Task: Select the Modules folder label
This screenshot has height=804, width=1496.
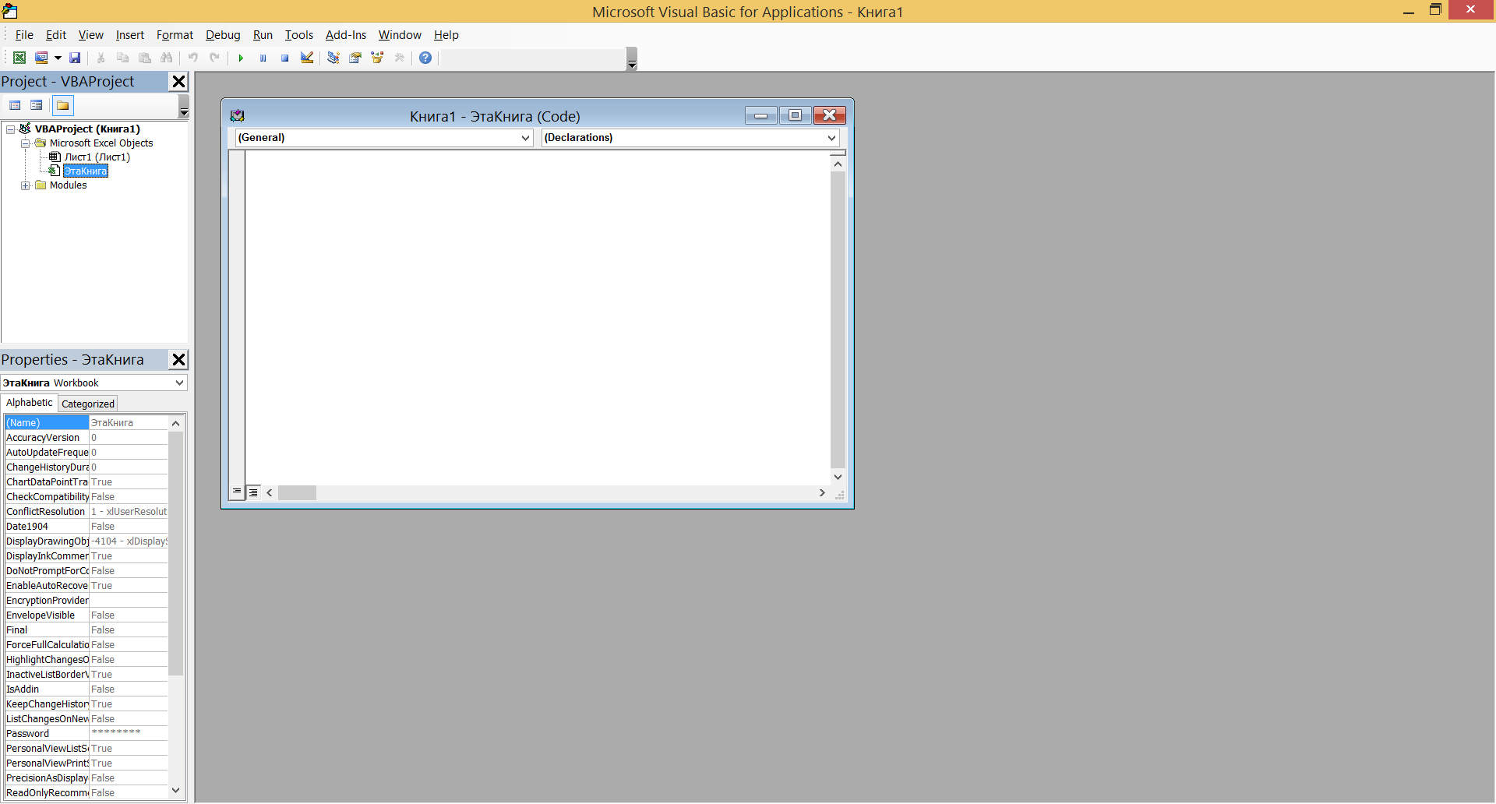Action: [x=69, y=185]
